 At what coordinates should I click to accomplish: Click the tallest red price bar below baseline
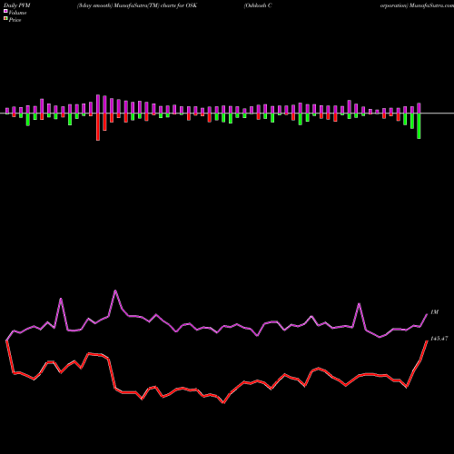[98, 127]
